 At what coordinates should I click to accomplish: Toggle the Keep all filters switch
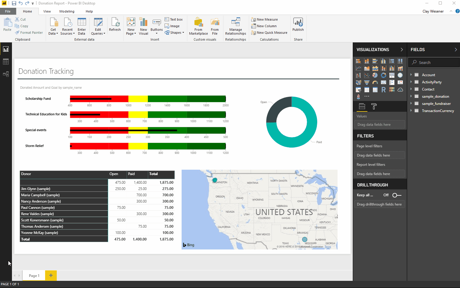397,195
